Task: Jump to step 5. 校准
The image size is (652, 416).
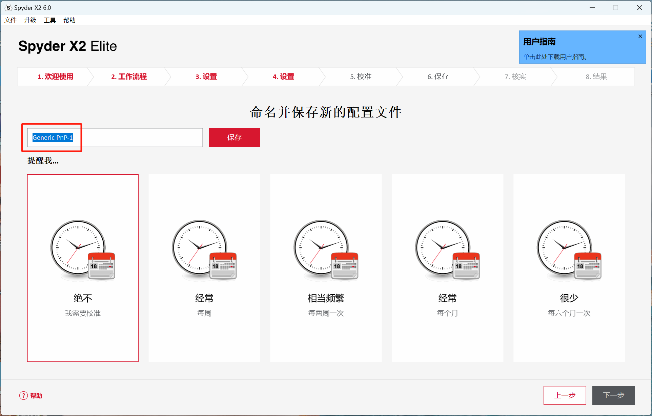Action: (361, 76)
